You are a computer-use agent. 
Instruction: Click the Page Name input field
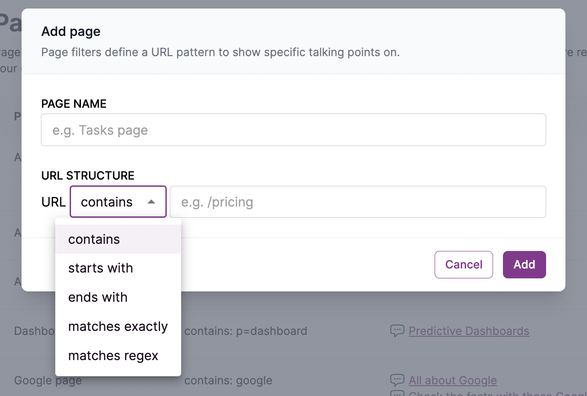pos(293,130)
